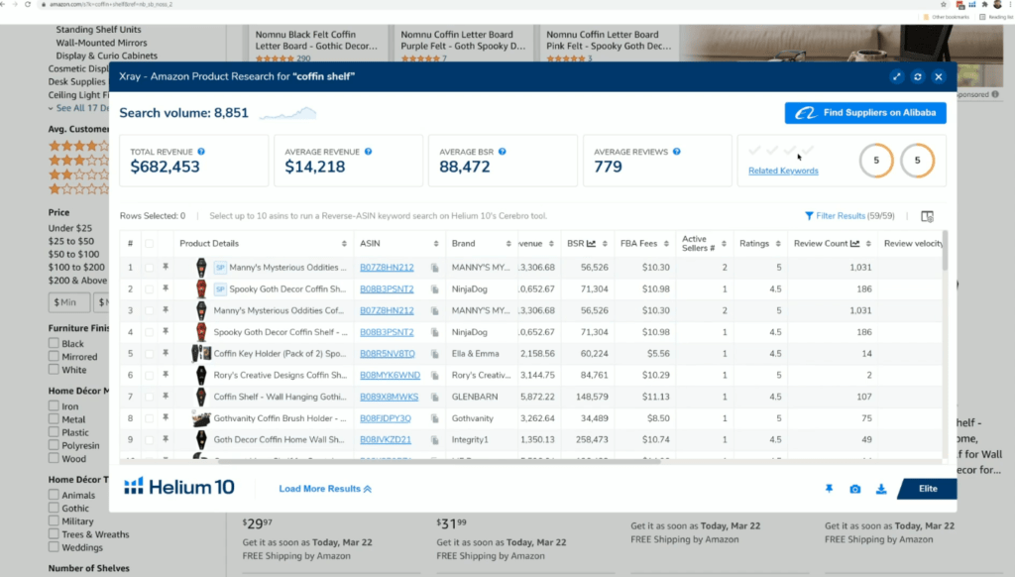Sort by Ratings using its sort arrows
The width and height of the screenshot is (1015, 577).
point(778,244)
